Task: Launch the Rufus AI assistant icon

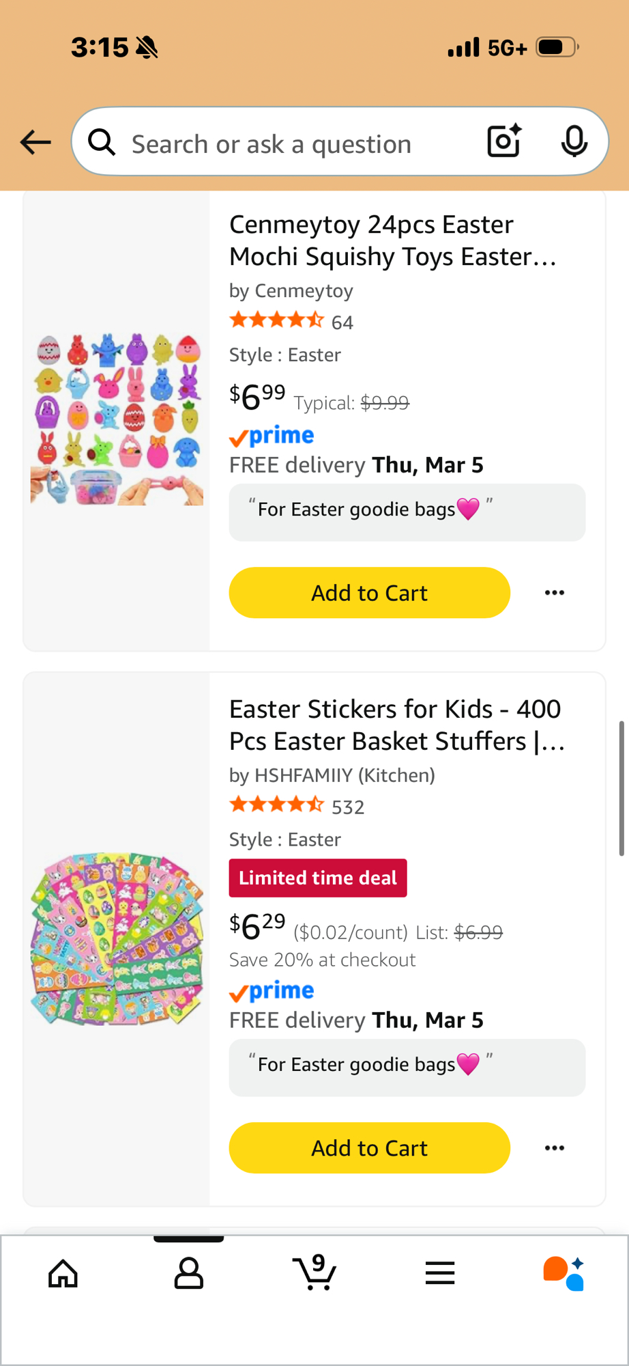Action: click(564, 1273)
